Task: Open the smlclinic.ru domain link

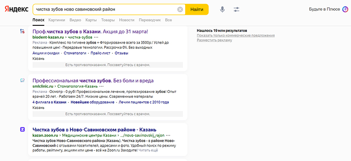Action: tap(43, 86)
